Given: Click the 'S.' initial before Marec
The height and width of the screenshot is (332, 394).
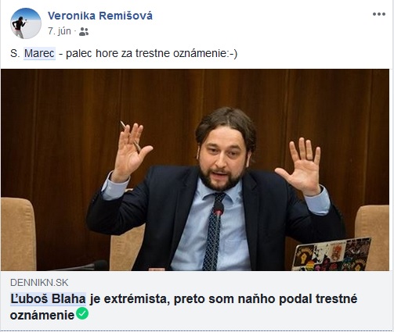Looking at the screenshot, I should [x=15, y=53].
